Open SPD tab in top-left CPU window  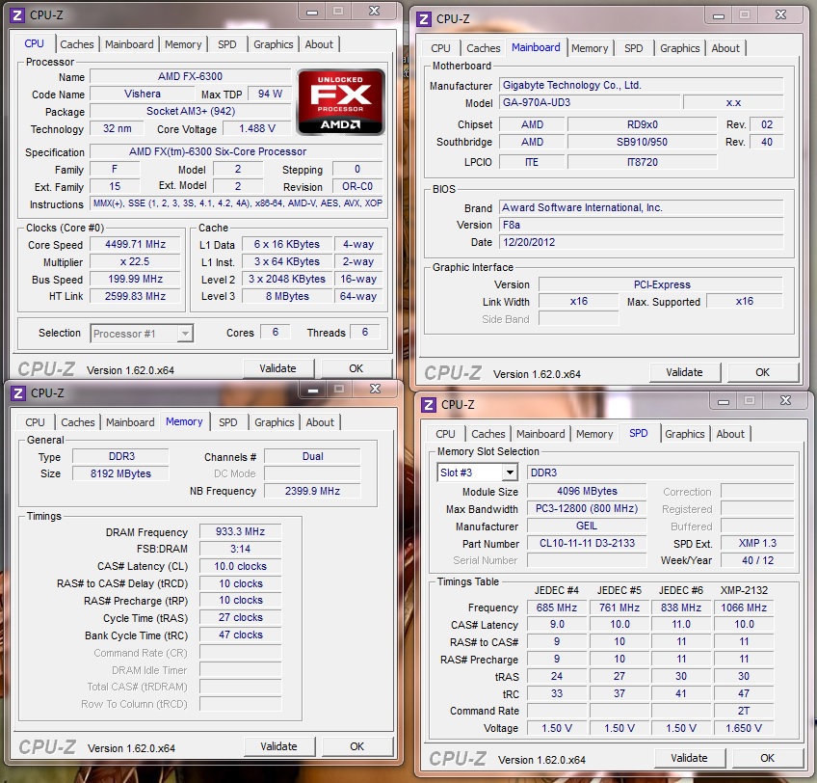coord(227,44)
